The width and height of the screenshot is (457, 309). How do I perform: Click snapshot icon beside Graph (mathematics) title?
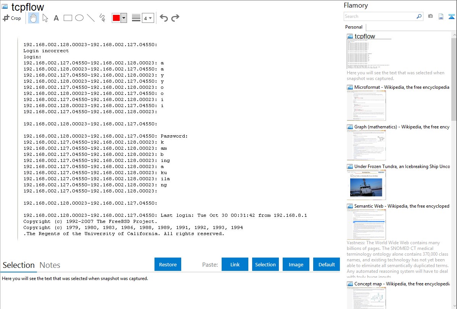350,127
